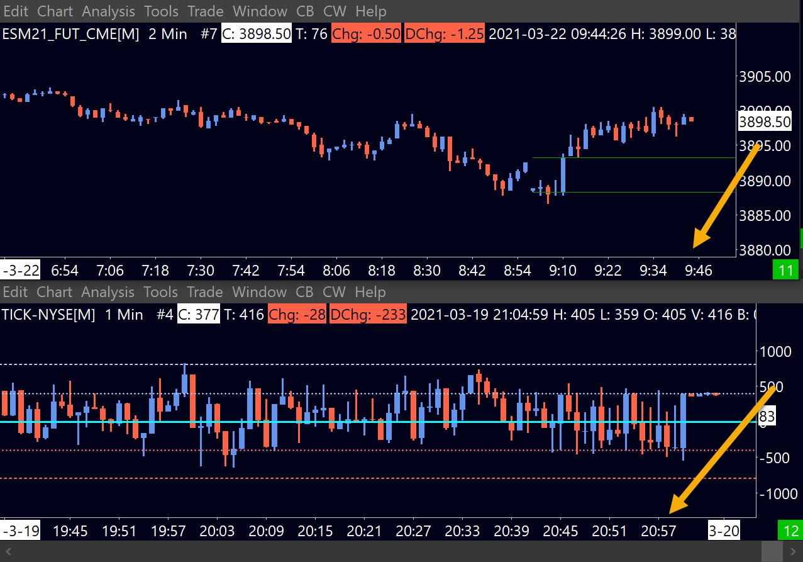This screenshot has height=562, width=803.
Task: Click the Chg: -28 header value
Action: point(297,315)
